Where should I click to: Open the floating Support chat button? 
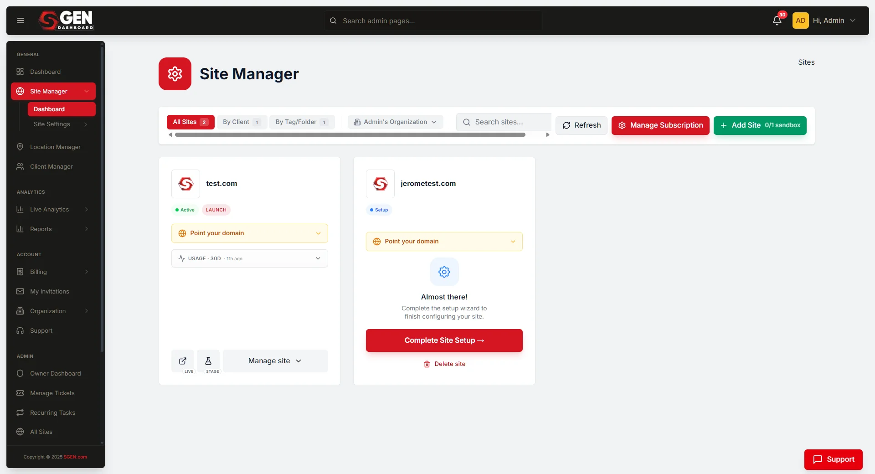coord(833,459)
